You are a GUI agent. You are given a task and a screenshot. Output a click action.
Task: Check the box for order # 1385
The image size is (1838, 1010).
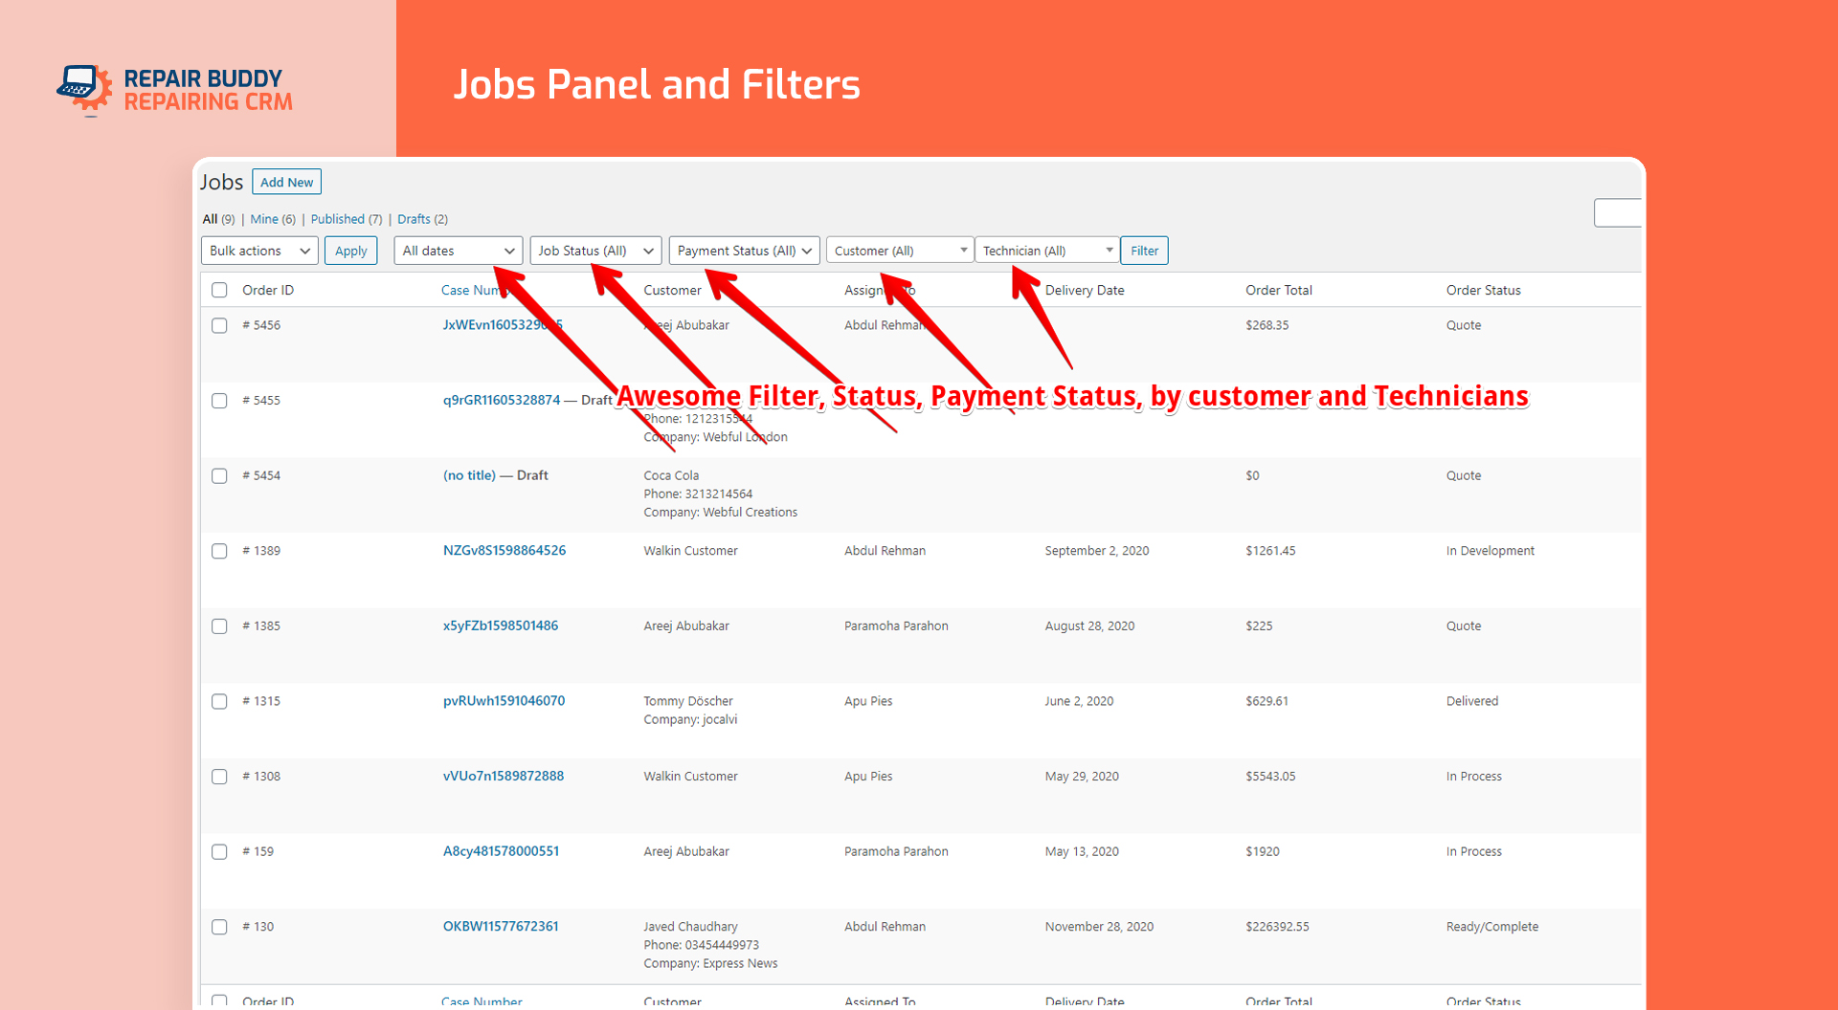coord(219,626)
